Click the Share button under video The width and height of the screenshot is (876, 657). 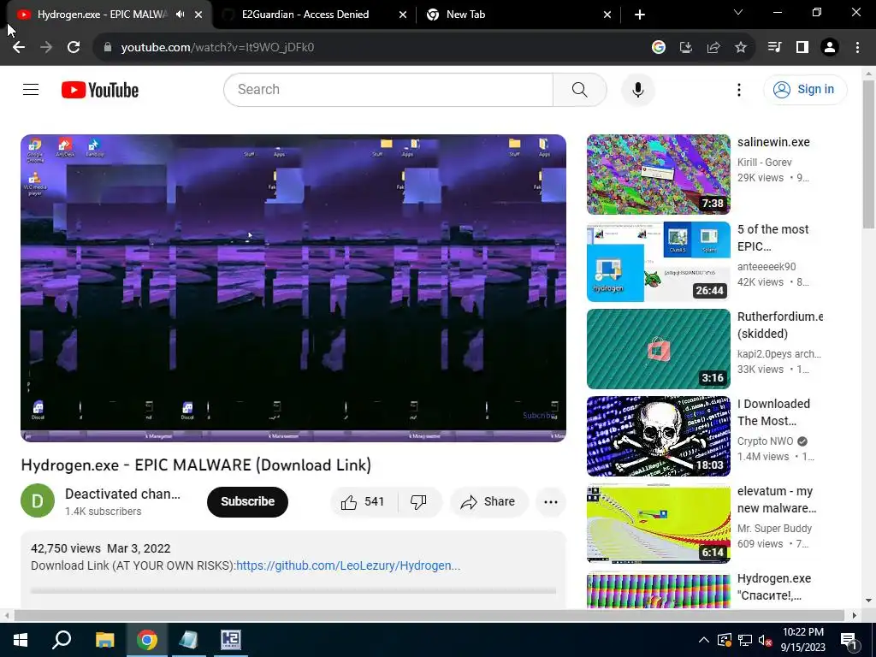coord(488,501)
